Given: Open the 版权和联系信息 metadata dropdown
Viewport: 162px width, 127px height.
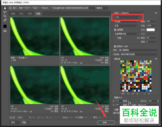Looking at the screenshot, I should point(140,54).
